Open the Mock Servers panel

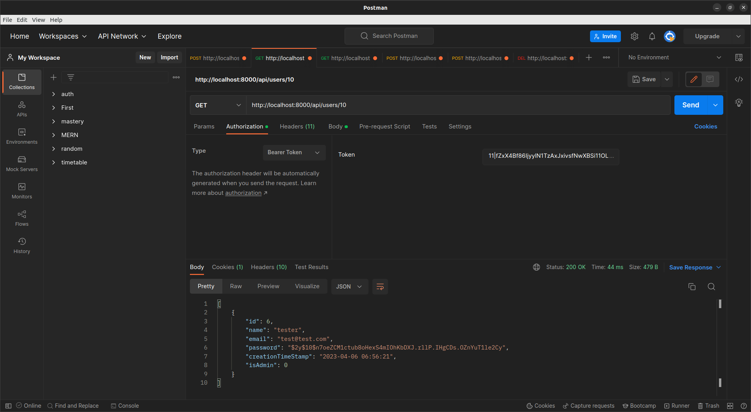(21, 163)
